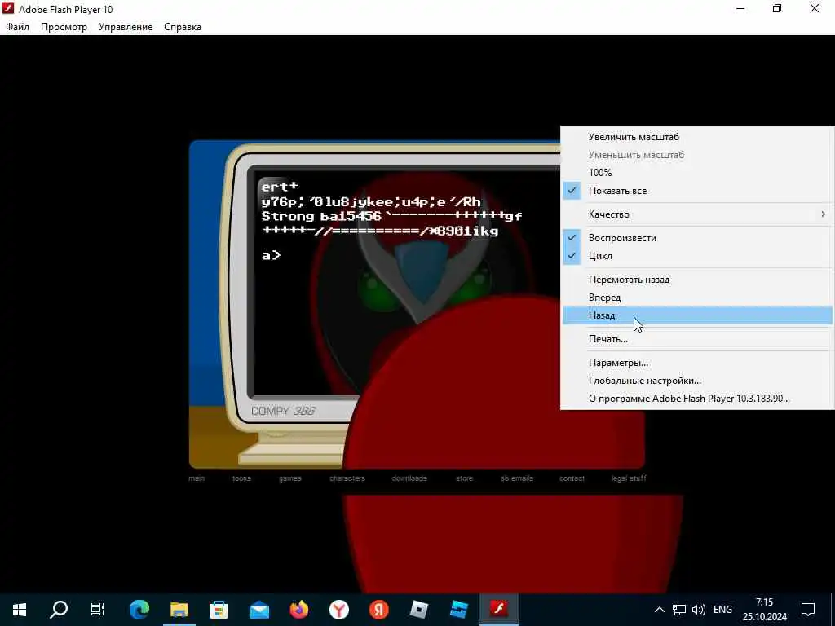This screenshot has width=835, height=626.
Task: Open the Mail app from taskbar
Action: pyautogui.click(x=259, y=609)
